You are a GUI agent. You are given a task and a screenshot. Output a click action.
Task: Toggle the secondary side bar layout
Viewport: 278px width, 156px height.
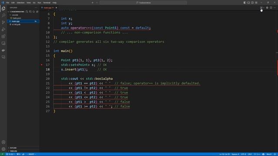(x=252, y=3)
